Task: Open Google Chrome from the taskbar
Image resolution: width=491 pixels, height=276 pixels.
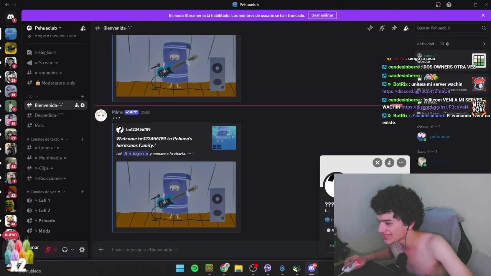Action: [x=224, y=268]
